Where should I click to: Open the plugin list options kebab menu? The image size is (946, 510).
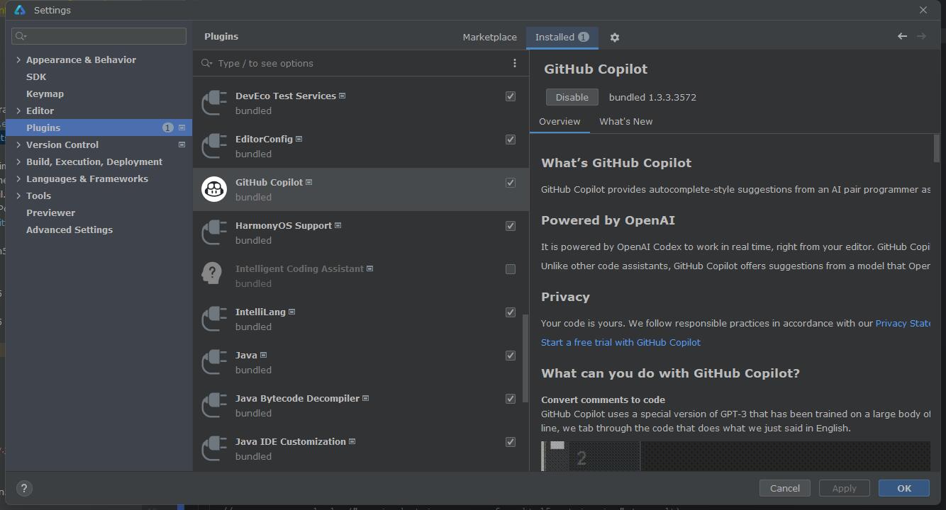515,63
